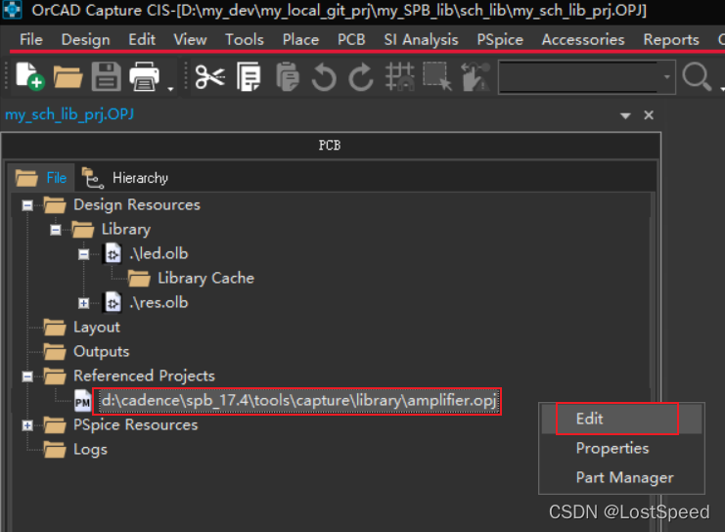Click the search magnifier icon
Screen dimensions: 725x532
tap(696, 76)
